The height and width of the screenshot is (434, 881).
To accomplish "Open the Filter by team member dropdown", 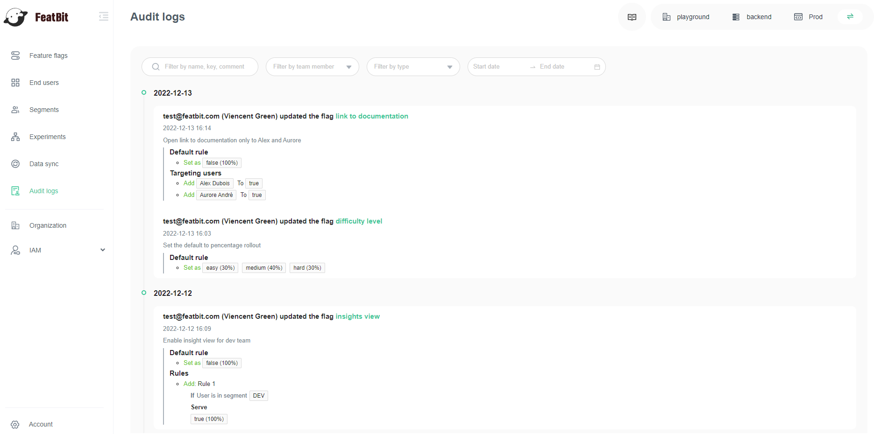I will coord(312,67).
